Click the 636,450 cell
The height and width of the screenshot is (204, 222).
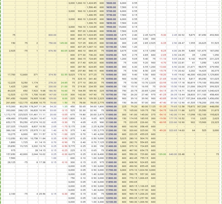click(x=201, y=99)
